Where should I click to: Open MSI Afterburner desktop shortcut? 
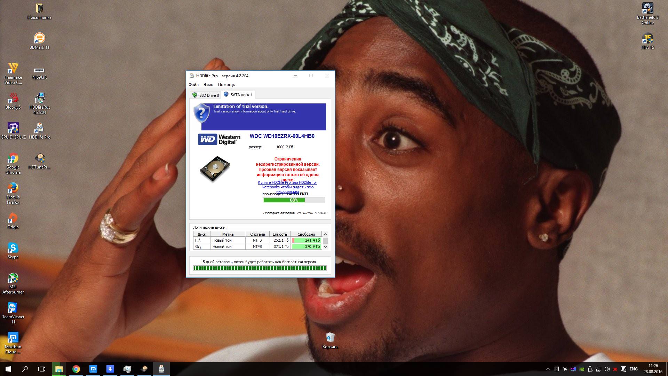point(13,278)
